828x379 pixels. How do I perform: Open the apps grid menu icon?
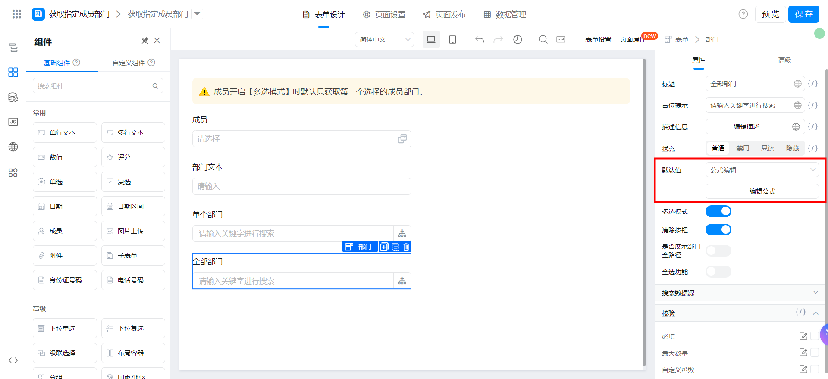point(17,14)
